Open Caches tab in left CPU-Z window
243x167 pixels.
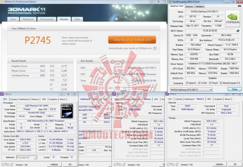click(x=13, y=99)
